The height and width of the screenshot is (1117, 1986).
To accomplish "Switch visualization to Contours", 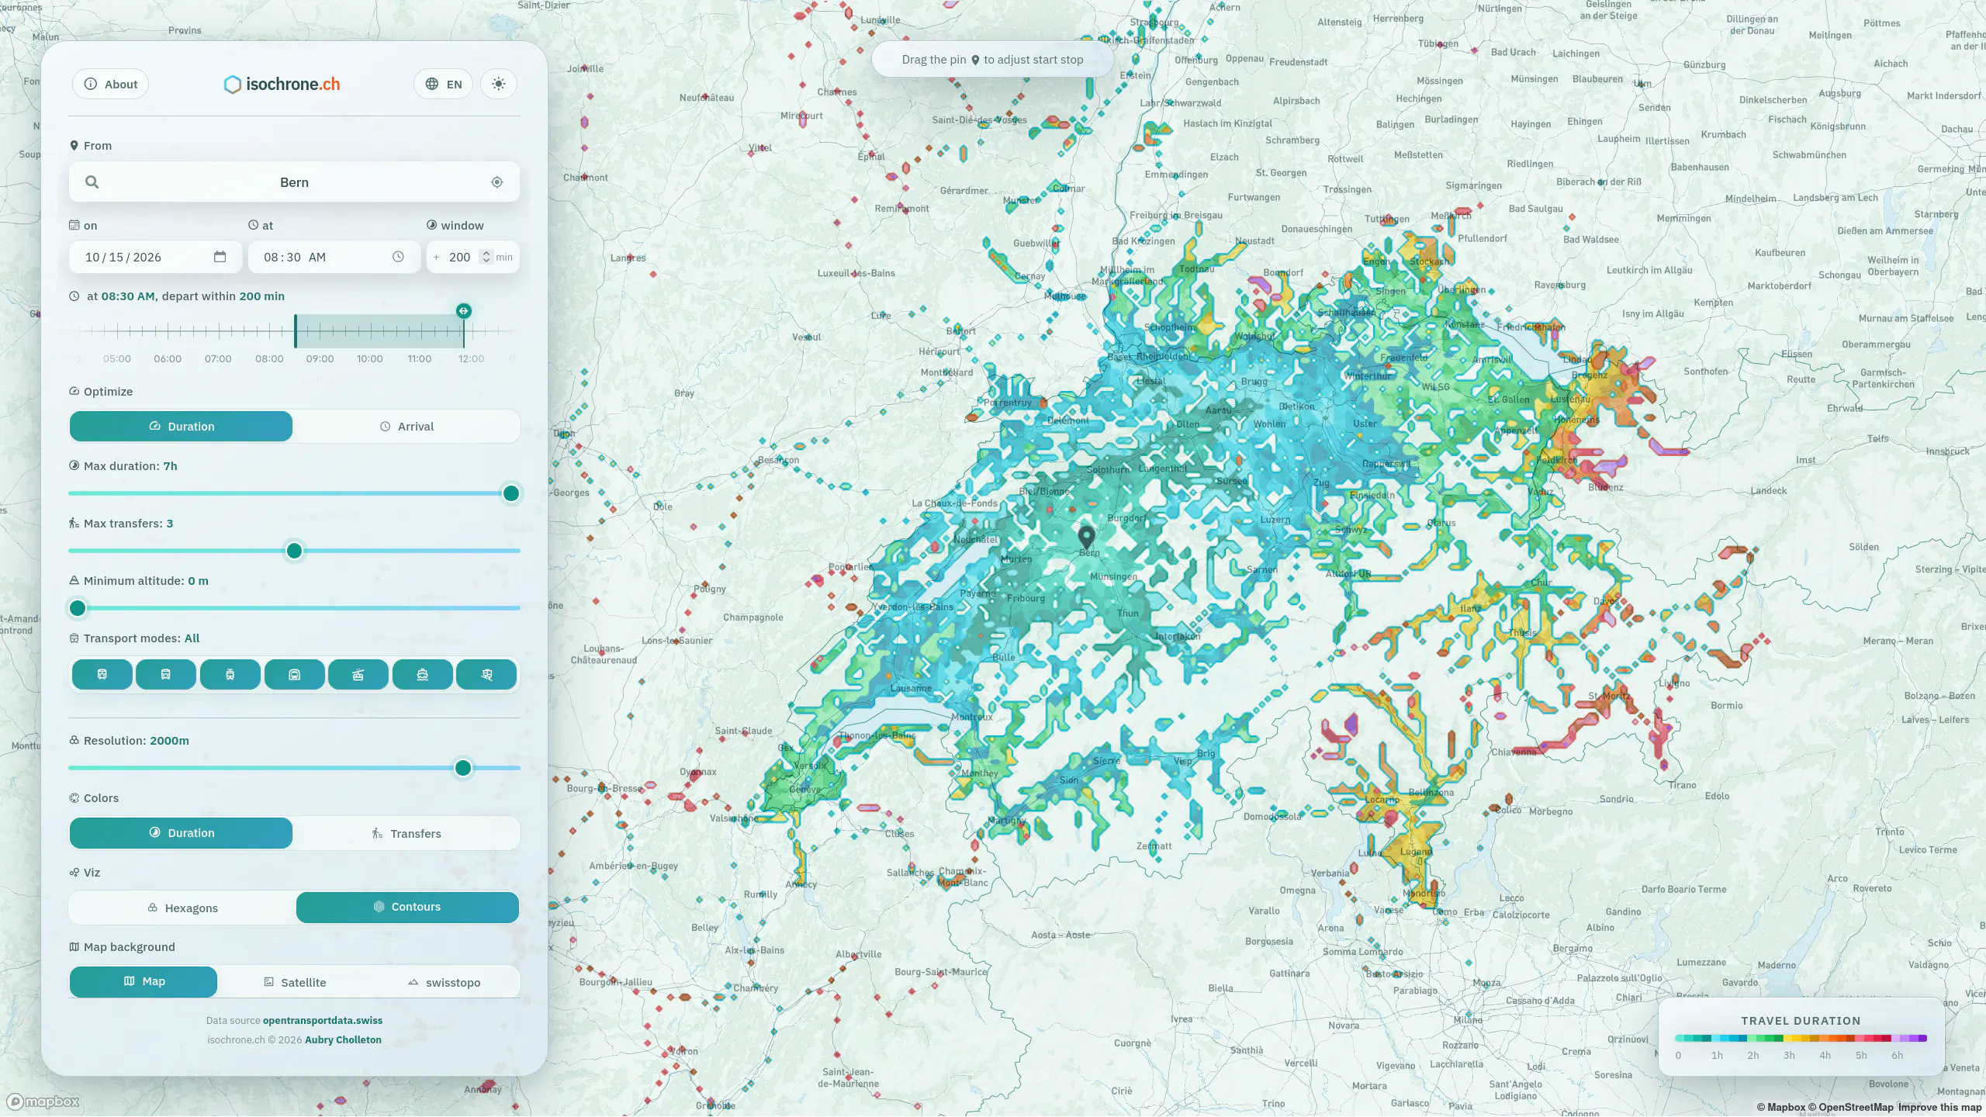I will coord(407,908).
